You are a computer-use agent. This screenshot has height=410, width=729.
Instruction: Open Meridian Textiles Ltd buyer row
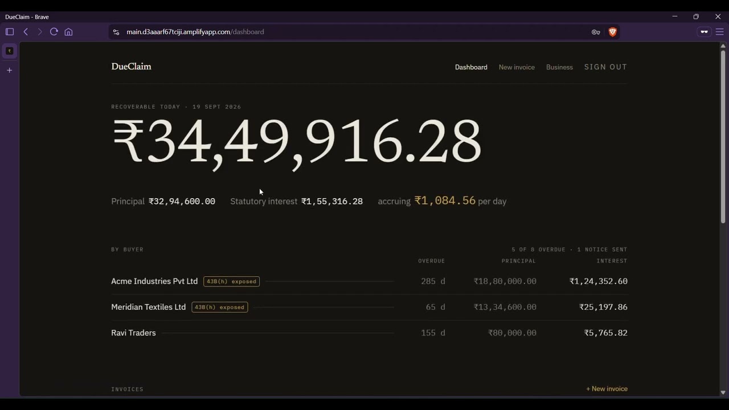click(369, 307)
